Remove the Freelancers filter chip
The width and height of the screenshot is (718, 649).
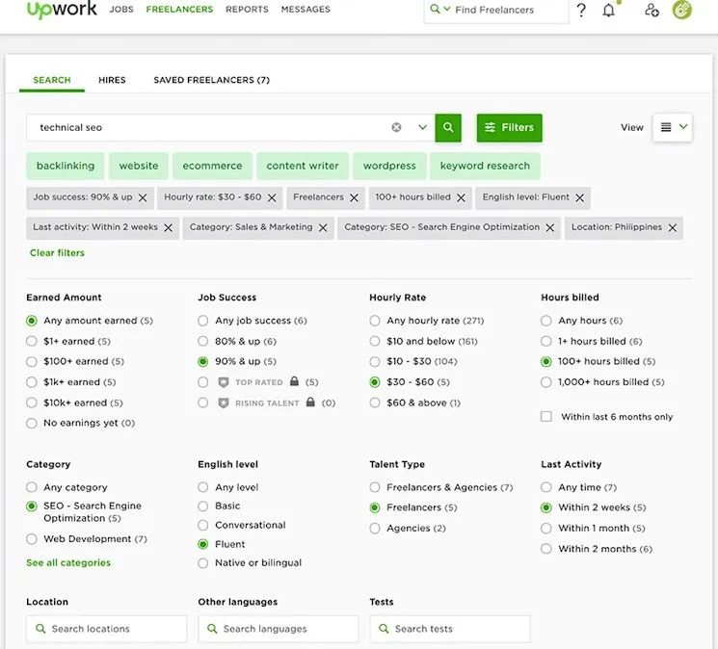pos(354,197)
